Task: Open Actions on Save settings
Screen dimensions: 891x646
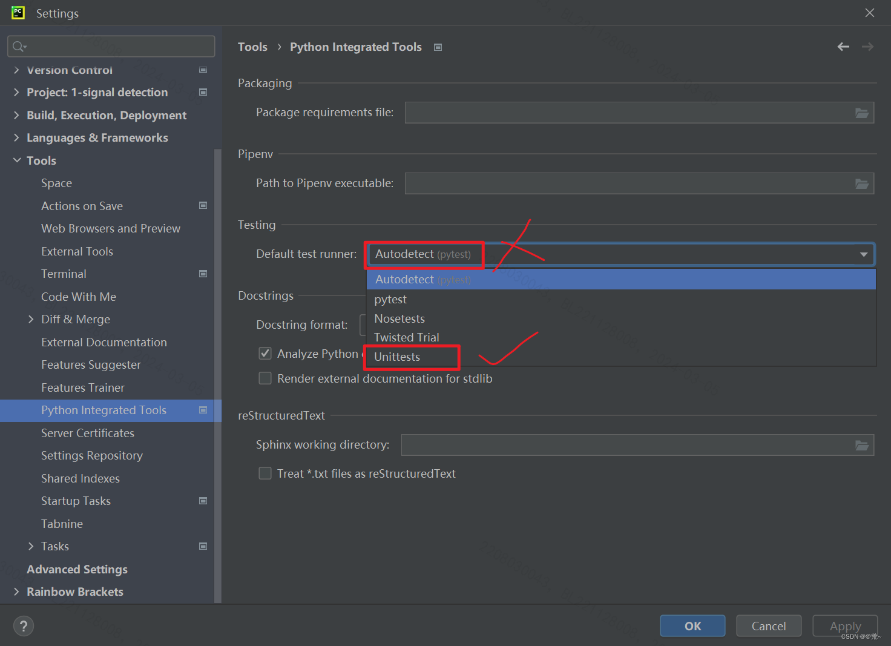Action: coord(82,206)
